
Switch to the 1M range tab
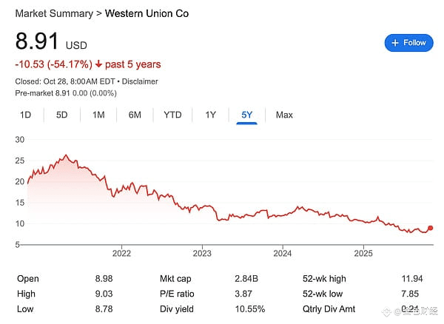(x=98, y=115)
